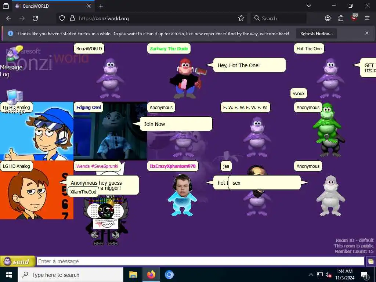Viewport: 376px width, 282px height.
Task: Click the yellow icon right of message box
Action: 371,261
